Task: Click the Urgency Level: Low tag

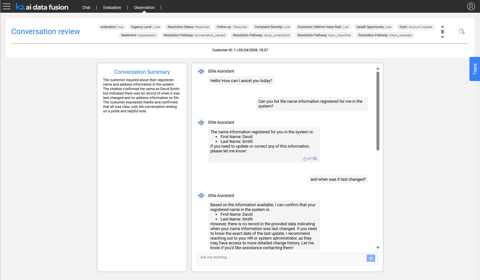Action: coord(145,27)
